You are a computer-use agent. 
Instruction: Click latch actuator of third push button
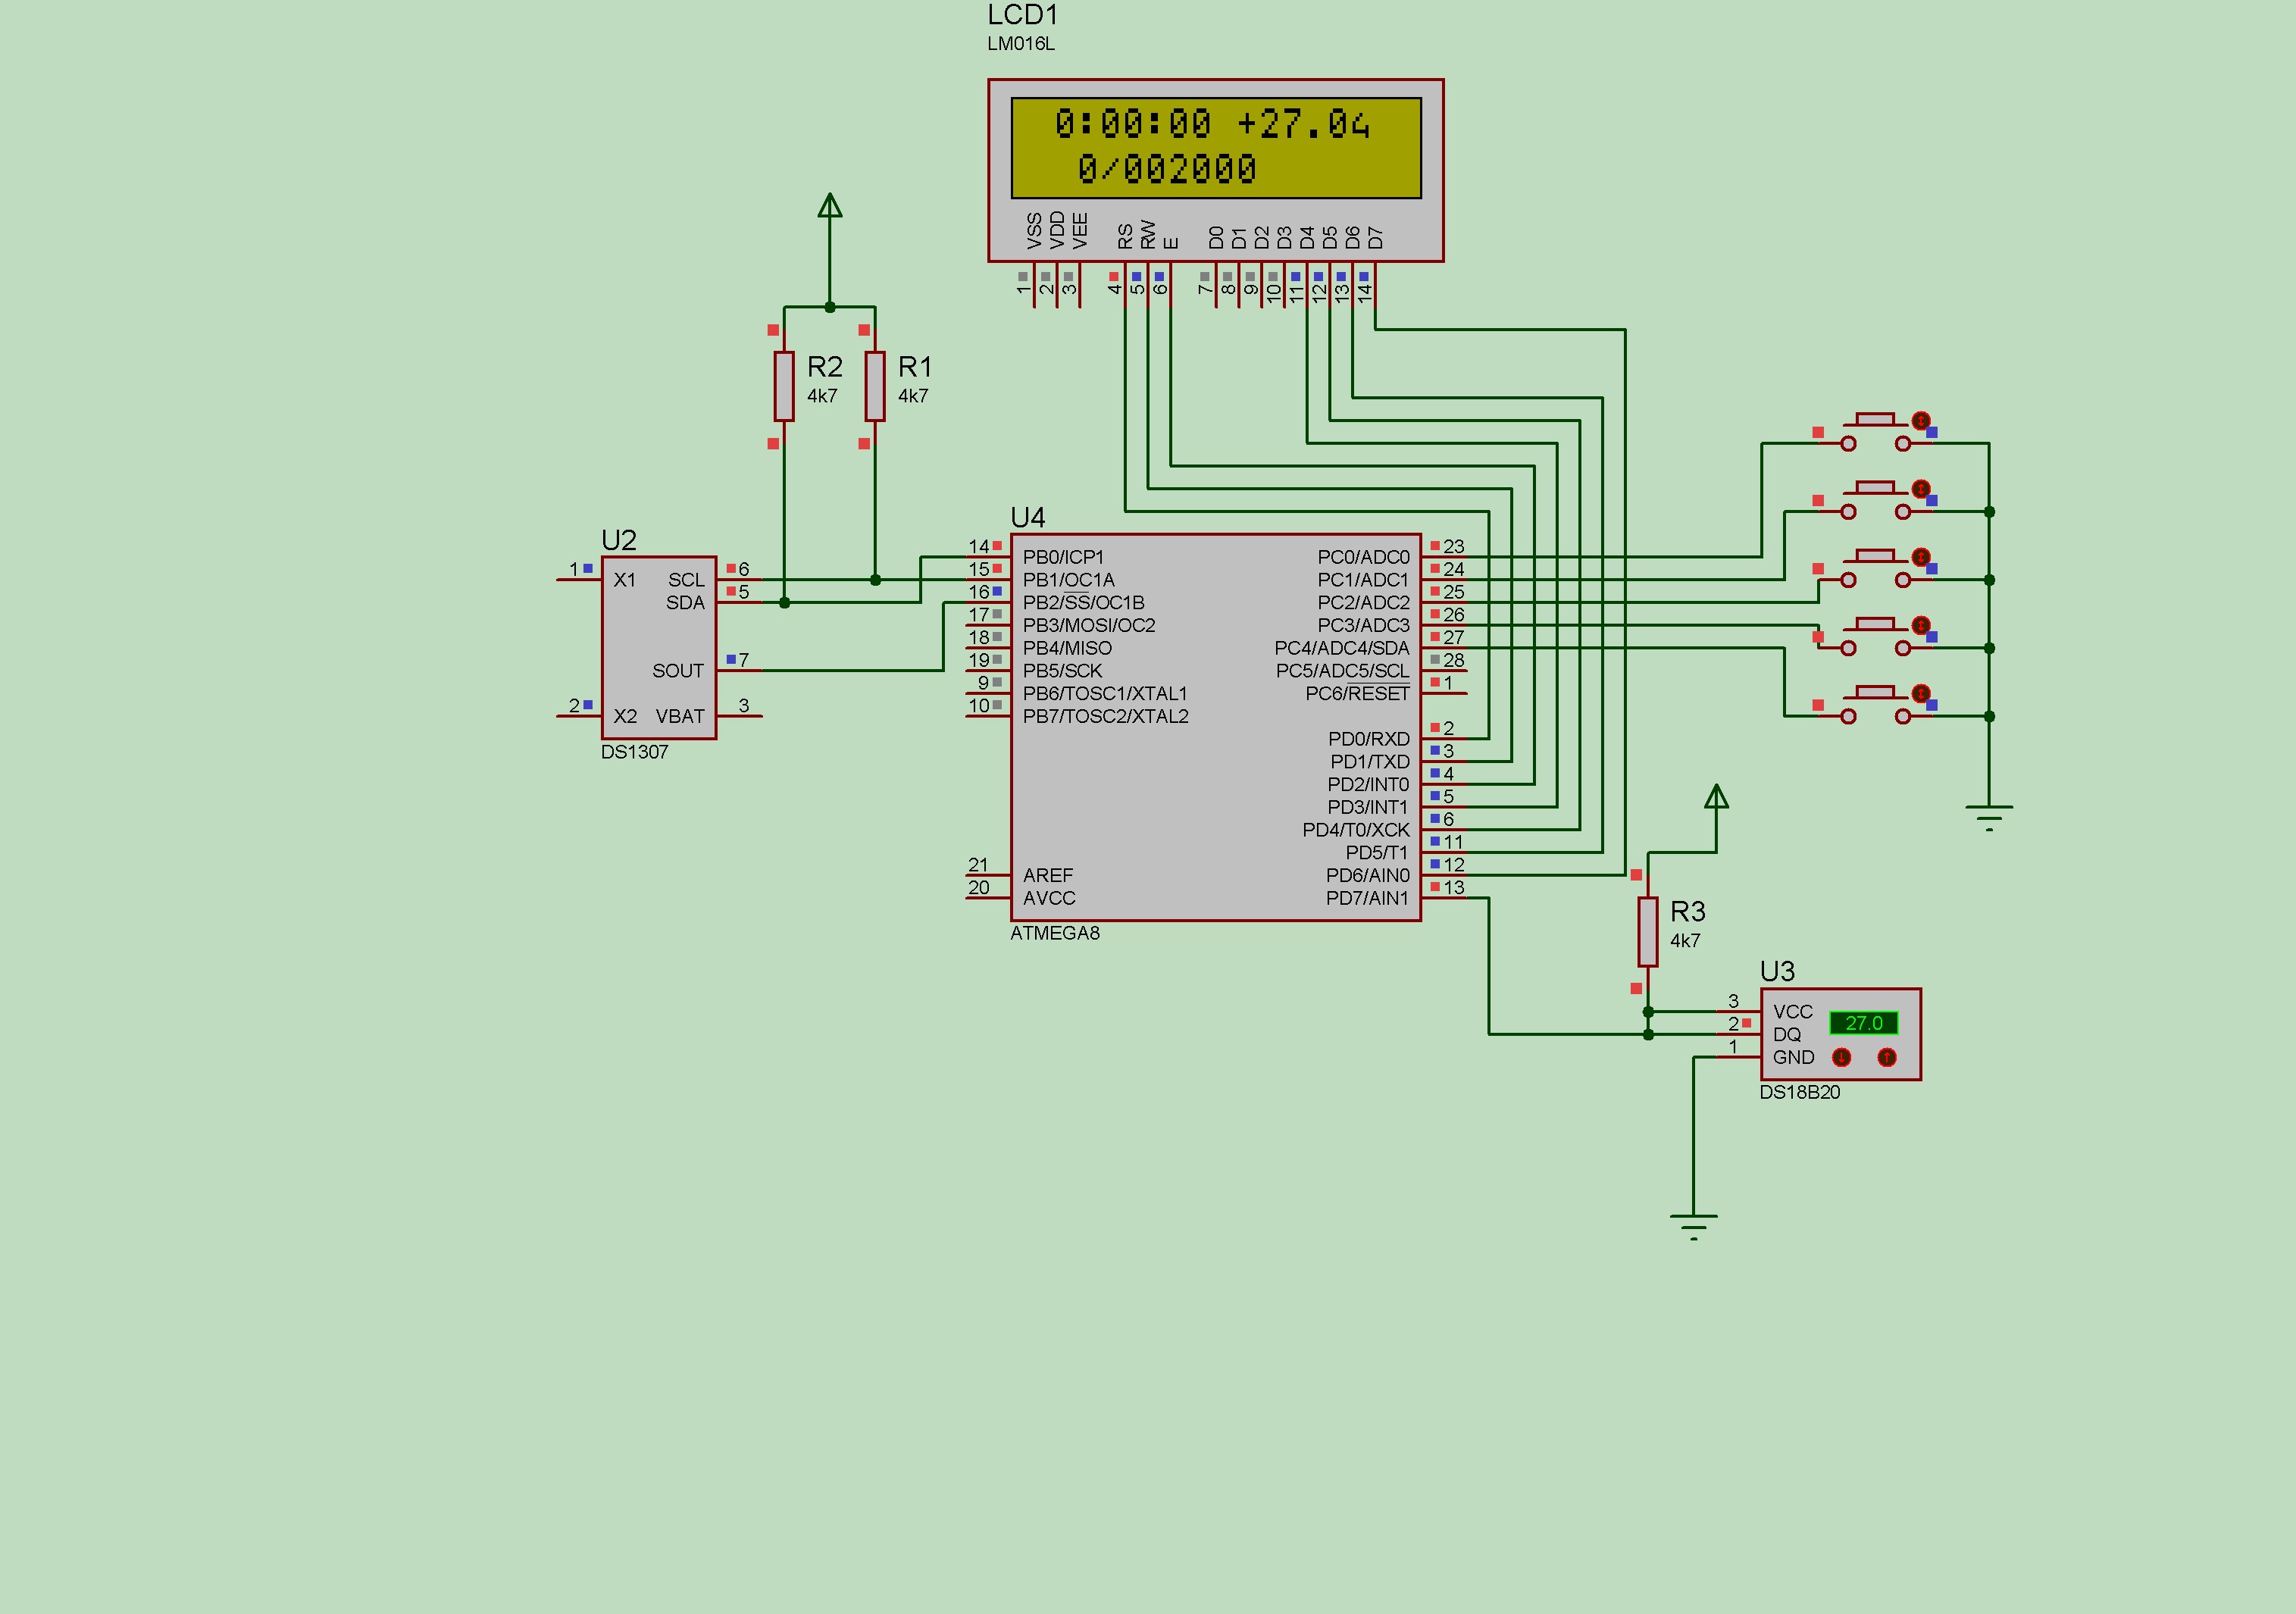[1921, 557]
